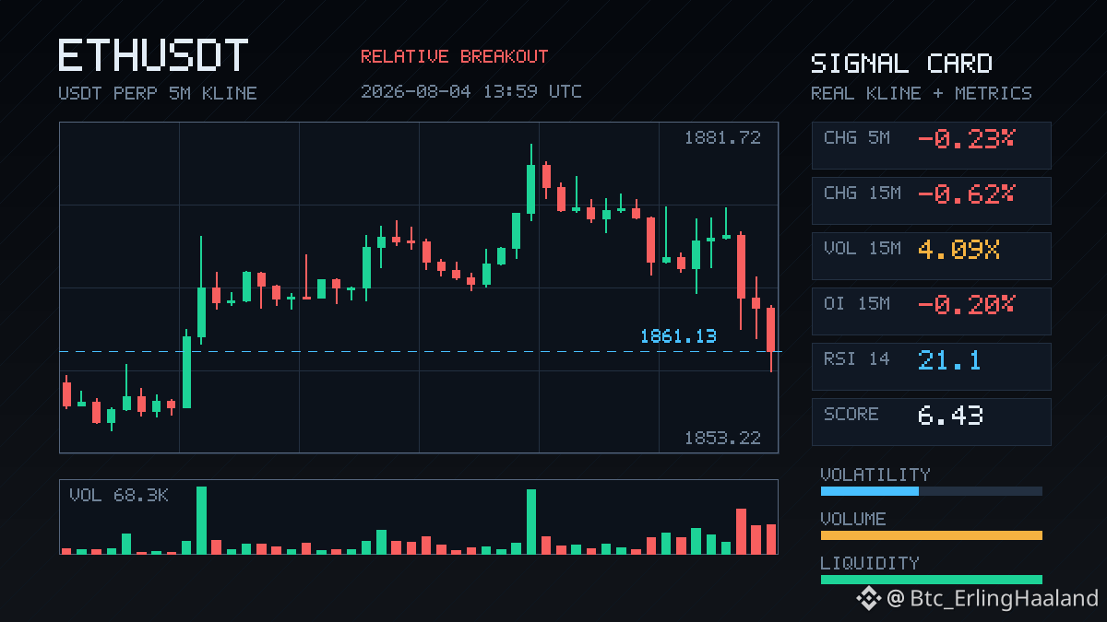Image resolution: width=1107 pixels, height=622 pixels.
Task: Click the chart high price 1881.72
Action: [722, 138]
